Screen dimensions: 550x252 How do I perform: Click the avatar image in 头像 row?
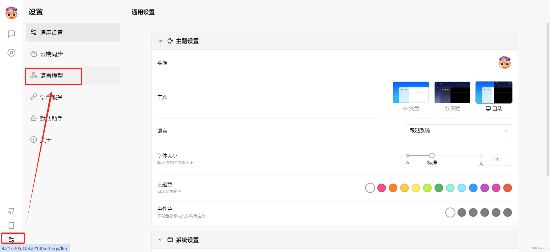tap(504, 63)
